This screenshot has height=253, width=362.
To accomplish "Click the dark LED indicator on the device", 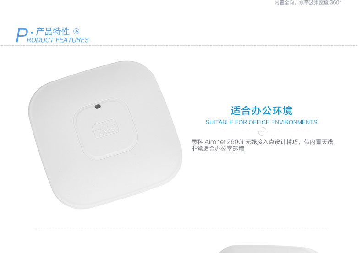I will click(x=98, y=107).
